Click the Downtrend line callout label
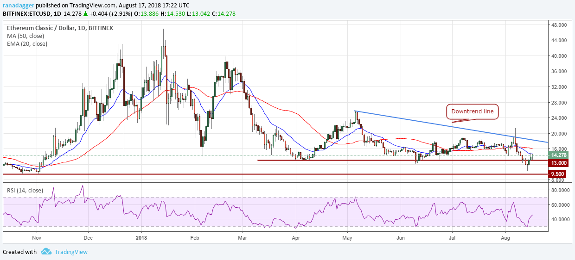This screenshot has height=260, width=575. click(472, 111)
